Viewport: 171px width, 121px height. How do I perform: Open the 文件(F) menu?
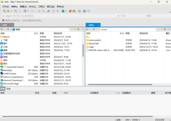pyautogui.click(x=6, y=6)
